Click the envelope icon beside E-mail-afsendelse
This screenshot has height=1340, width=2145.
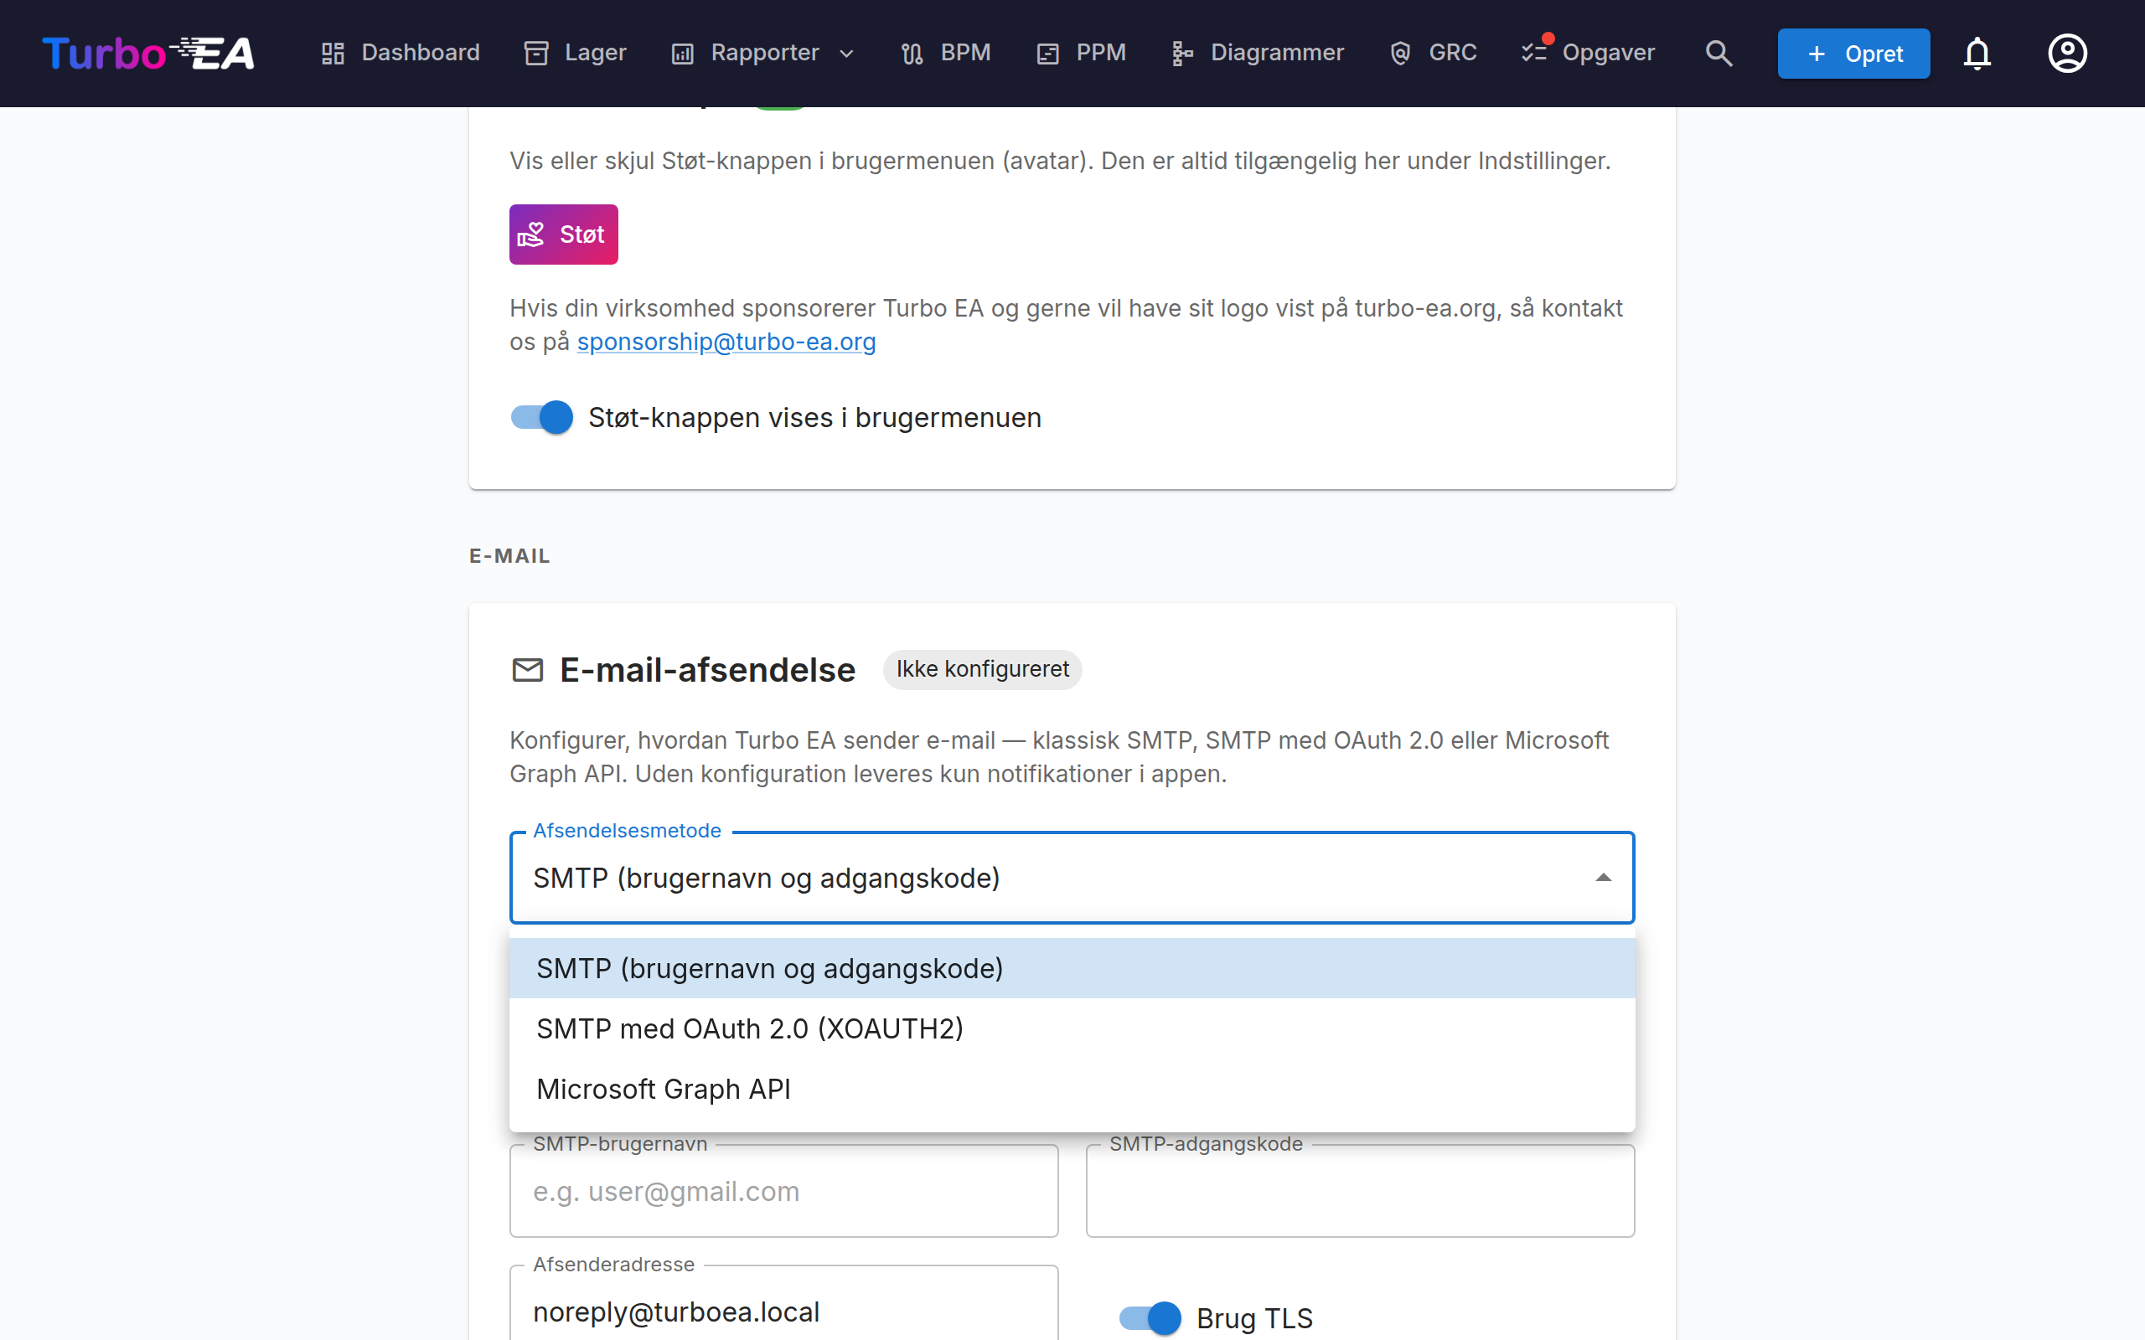527,670
